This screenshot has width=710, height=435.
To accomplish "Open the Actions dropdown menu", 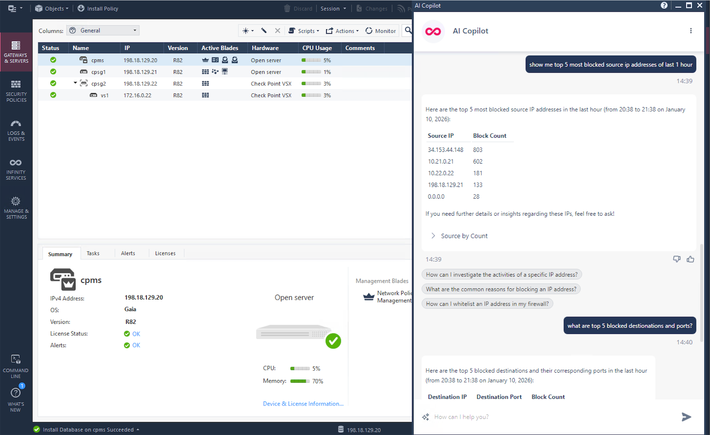I will [342, 31].
